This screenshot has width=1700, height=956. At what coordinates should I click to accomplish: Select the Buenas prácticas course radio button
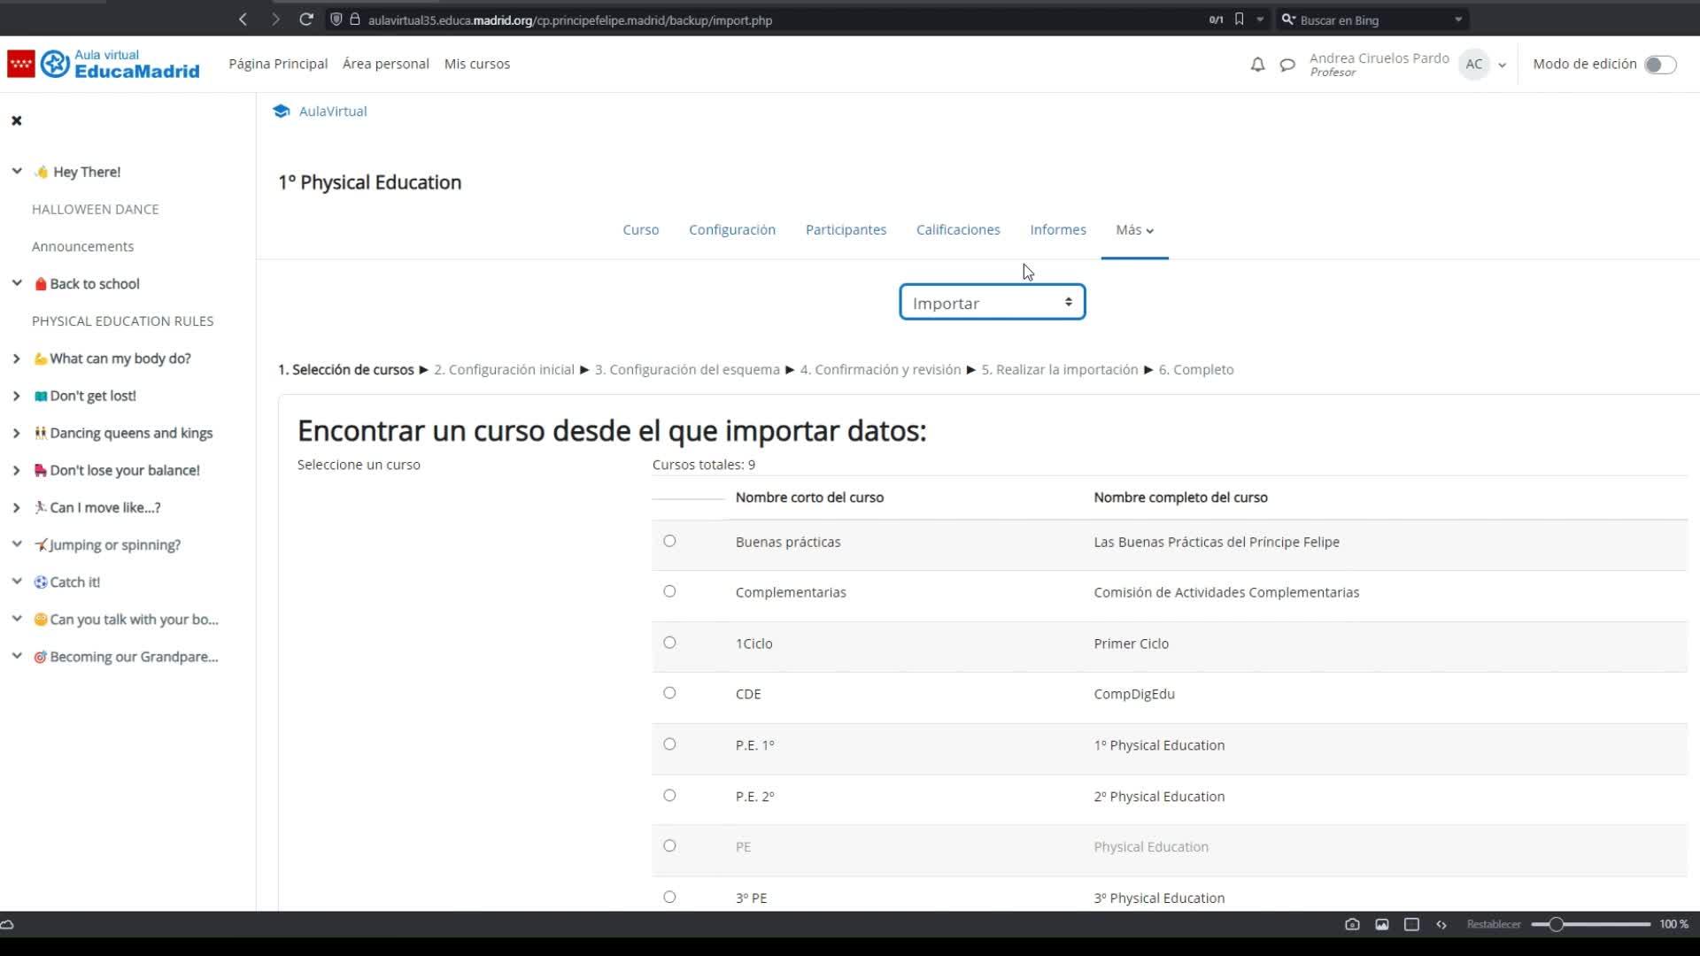669,541
